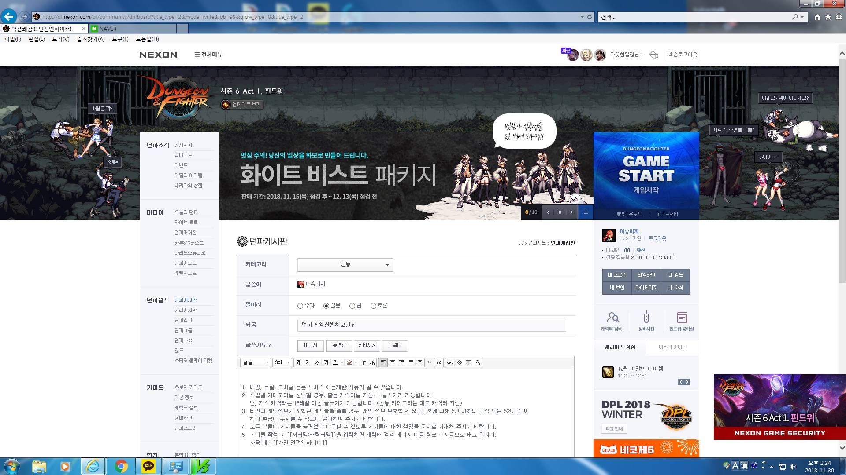Open the 9pt font size dropdown

(282, 362)
